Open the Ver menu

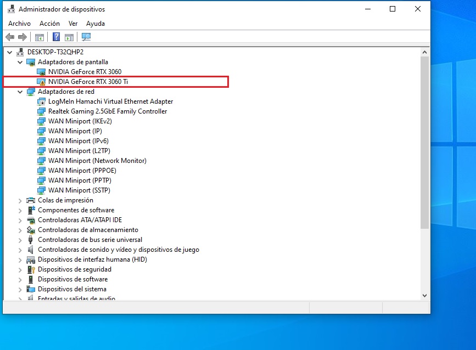[73, 24]
